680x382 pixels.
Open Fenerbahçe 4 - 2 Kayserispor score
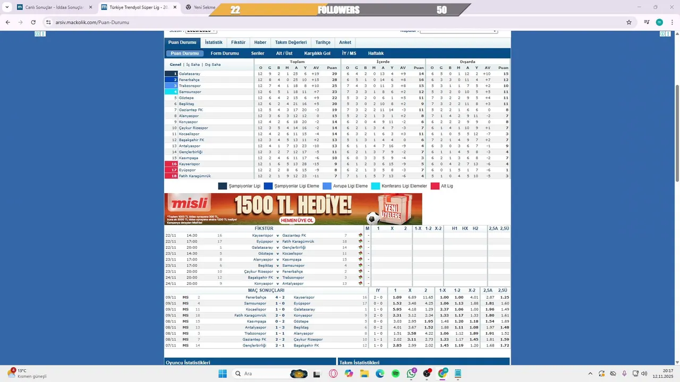[x=280, y=297]
